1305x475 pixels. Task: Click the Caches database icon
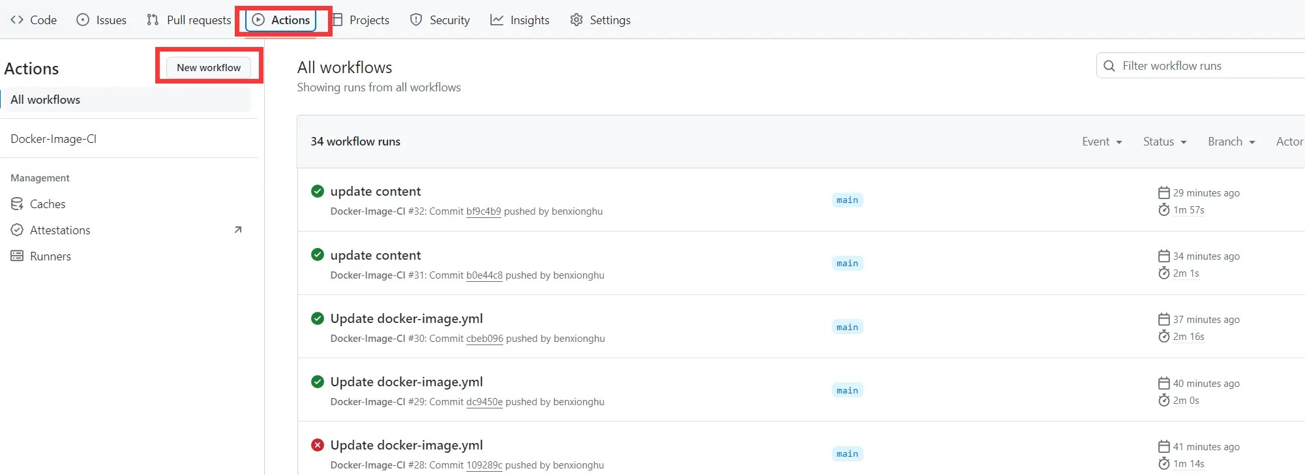pyautogui.click(x=17, y=204)
